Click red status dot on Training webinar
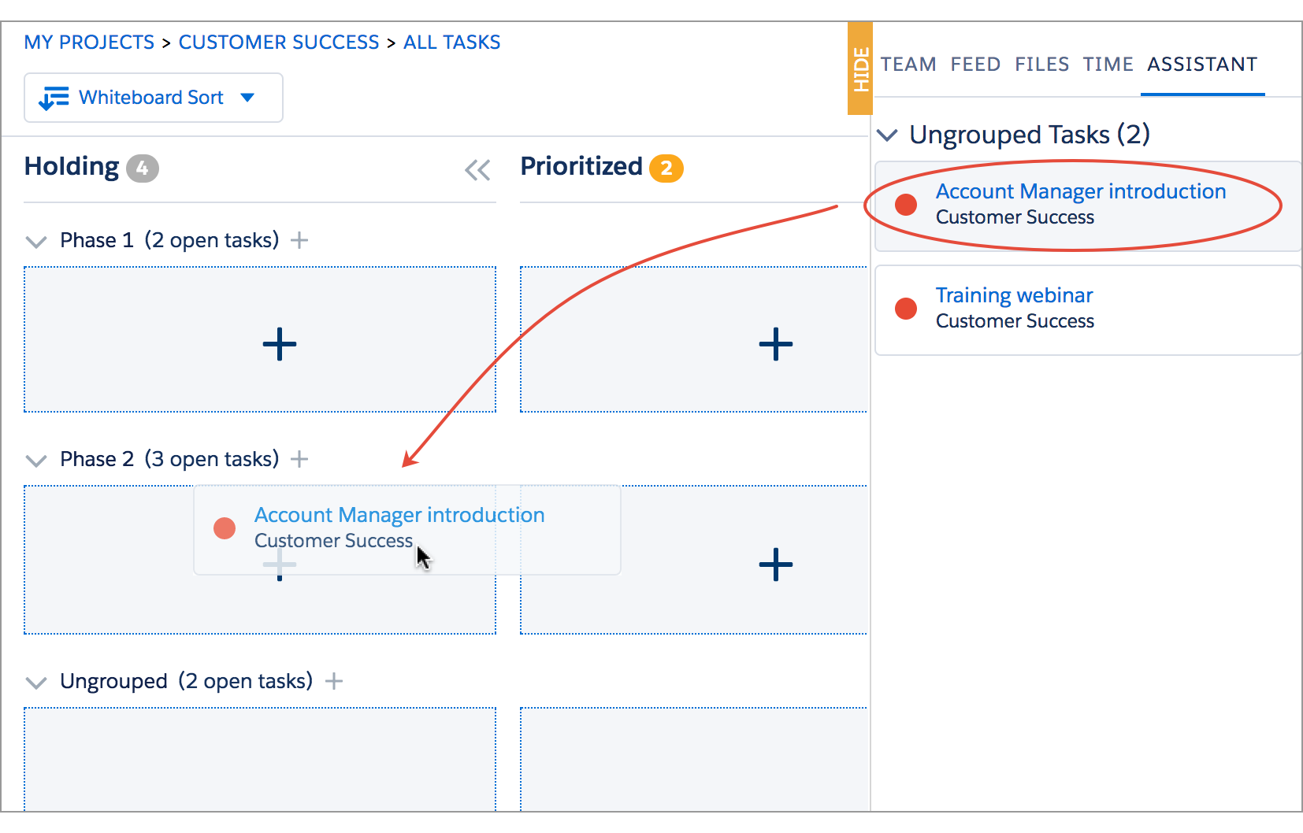 906,309
